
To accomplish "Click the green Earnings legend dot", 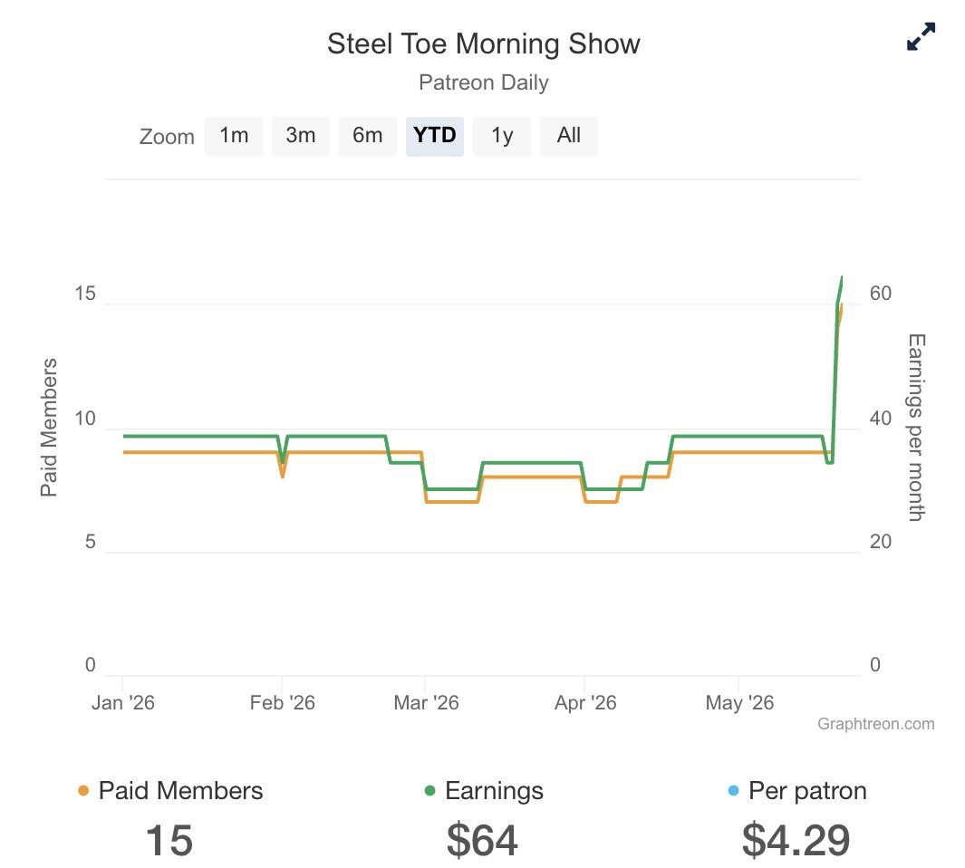I will tap(430, 791).
